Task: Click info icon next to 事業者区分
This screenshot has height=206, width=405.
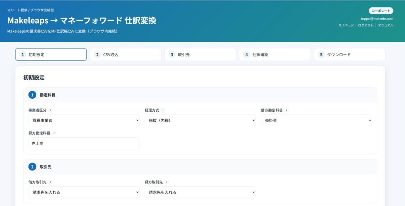Action: click(x=50, y=110)
